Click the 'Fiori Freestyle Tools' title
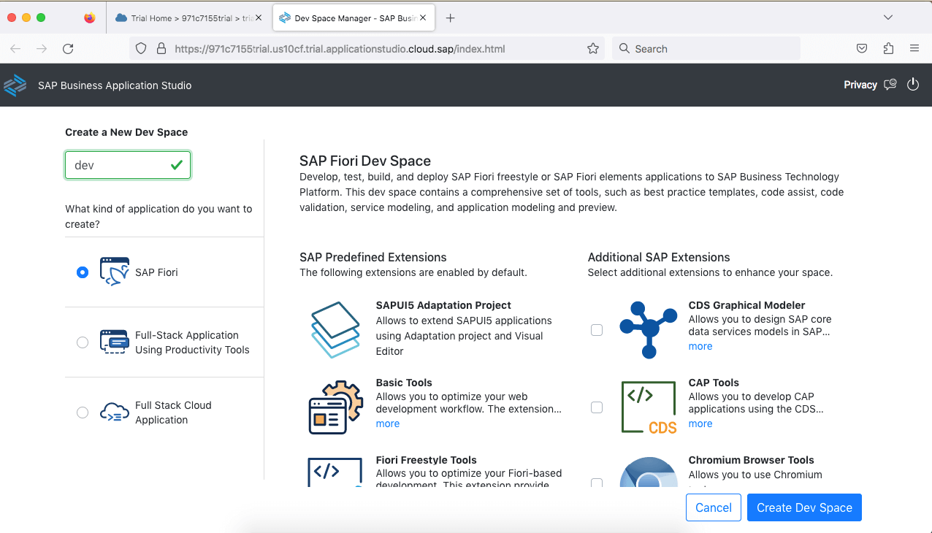Screen dimensions: 932x533 [x=427, y=460]
